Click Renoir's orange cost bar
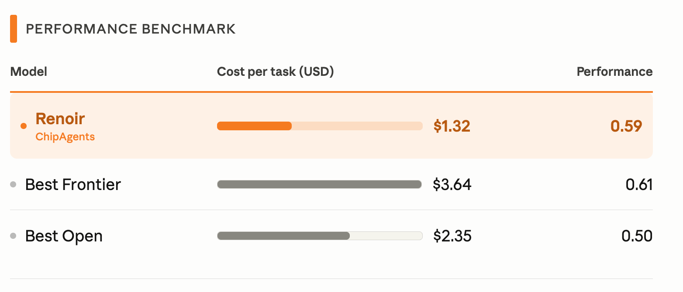This screenshot has height=292, width=683. pos(254,126)
